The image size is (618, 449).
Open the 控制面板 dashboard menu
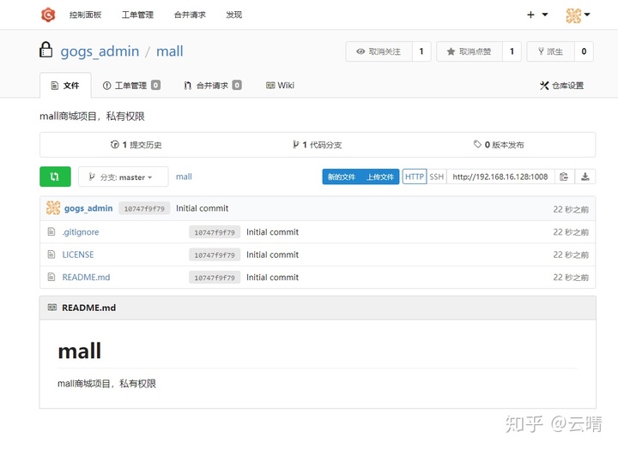86,15
